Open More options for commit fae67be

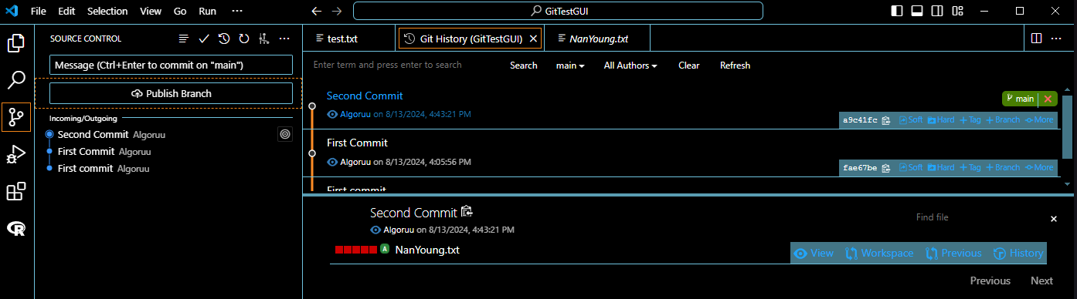pos(1039,167)
